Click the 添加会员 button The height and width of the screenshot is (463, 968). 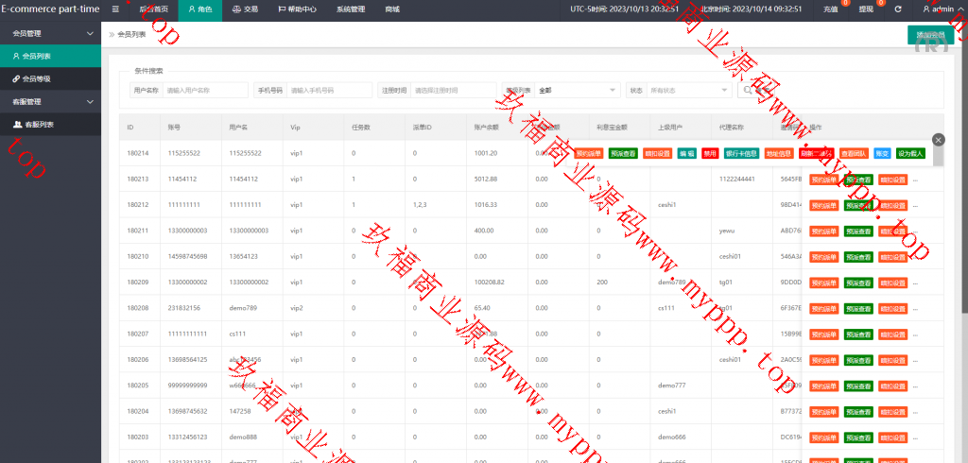930,35
